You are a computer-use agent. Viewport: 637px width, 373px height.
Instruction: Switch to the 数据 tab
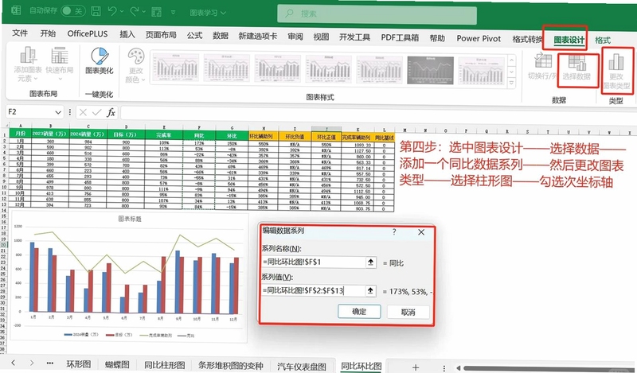pos(221,36)
